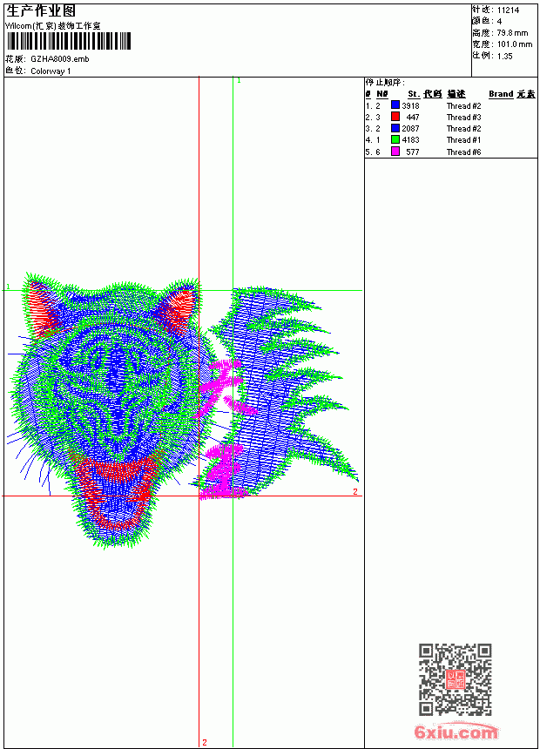
Task: Click the red crosshair marker 2 at bottom
Action: click(x=205, y=742)
